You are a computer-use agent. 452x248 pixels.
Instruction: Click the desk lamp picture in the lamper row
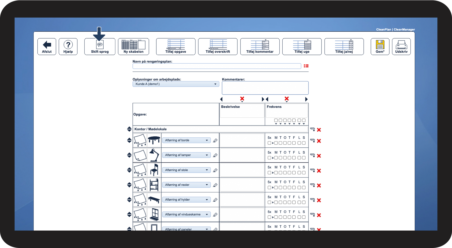click(x=154, y=155)
